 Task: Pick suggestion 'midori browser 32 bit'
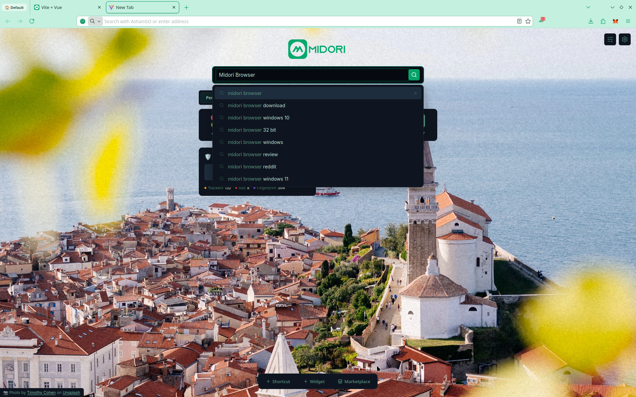point(318,130)
